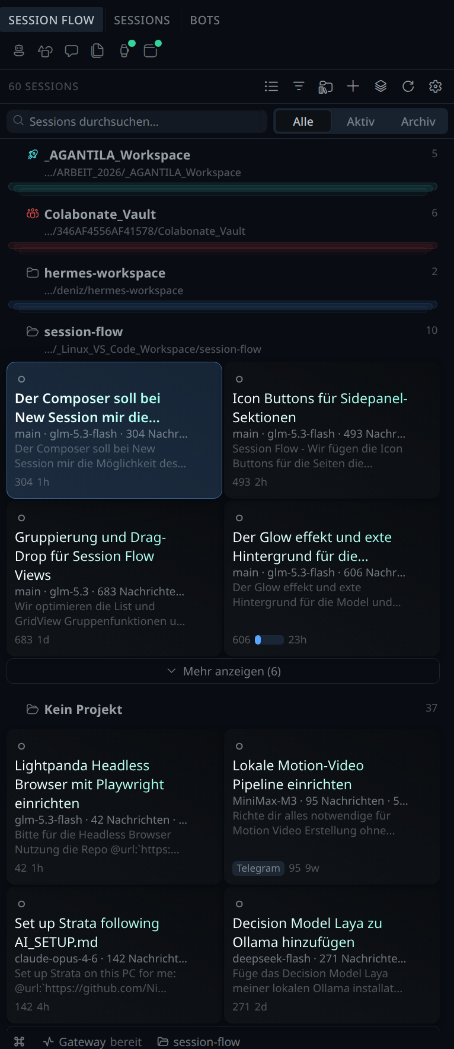Switch to list view icon
Image resolution: width=454 pixels, height=1049 pixels.
[x=271, y=87]
